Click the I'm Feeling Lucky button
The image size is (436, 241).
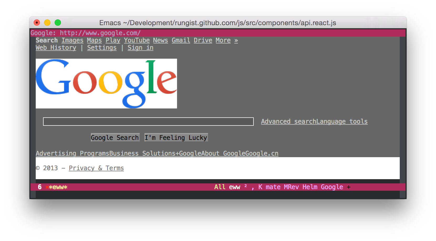click(176, 138)
